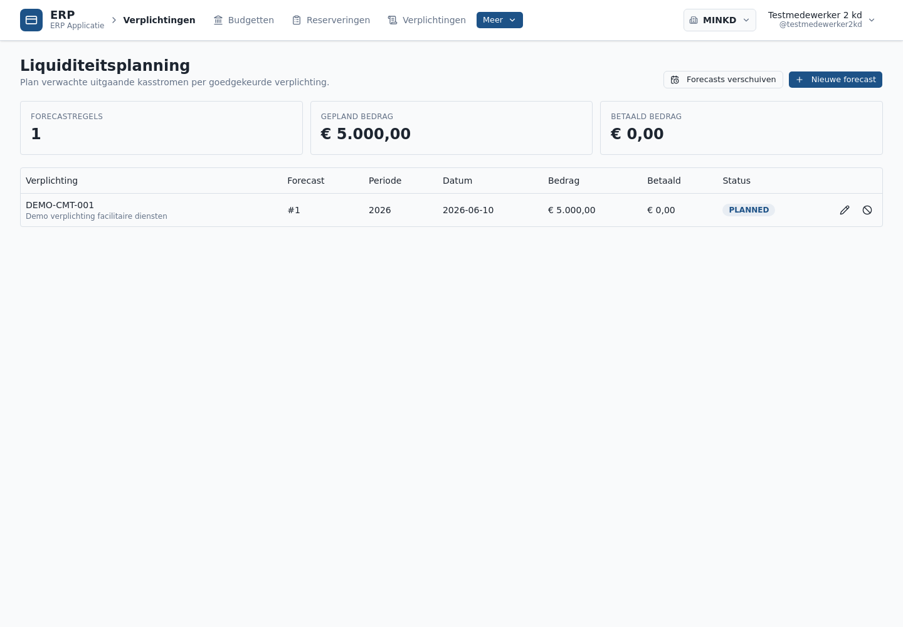Click the building icon in the MINKD selector
Viewport: 903px width, 627px height.
pos(694,20)
